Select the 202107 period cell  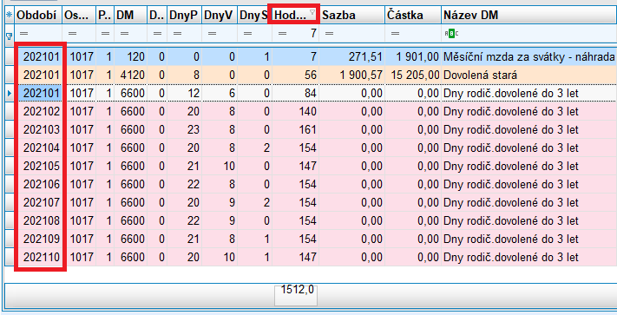coord(38,202)
